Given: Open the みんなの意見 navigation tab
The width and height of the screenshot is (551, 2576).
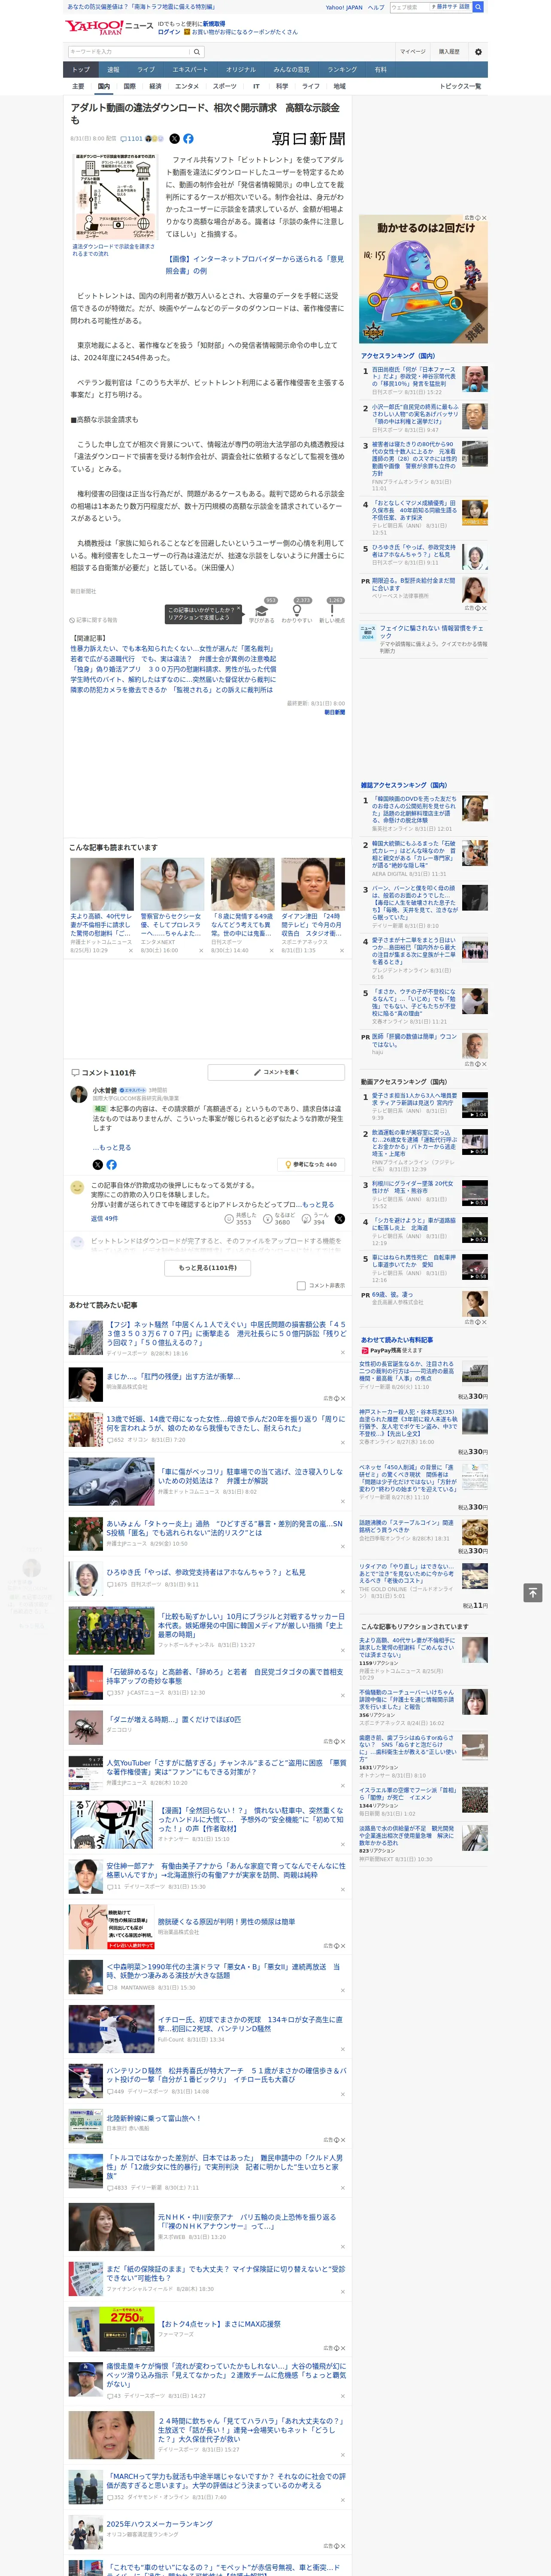Looking at the screenshot, I should click(291, 70).
